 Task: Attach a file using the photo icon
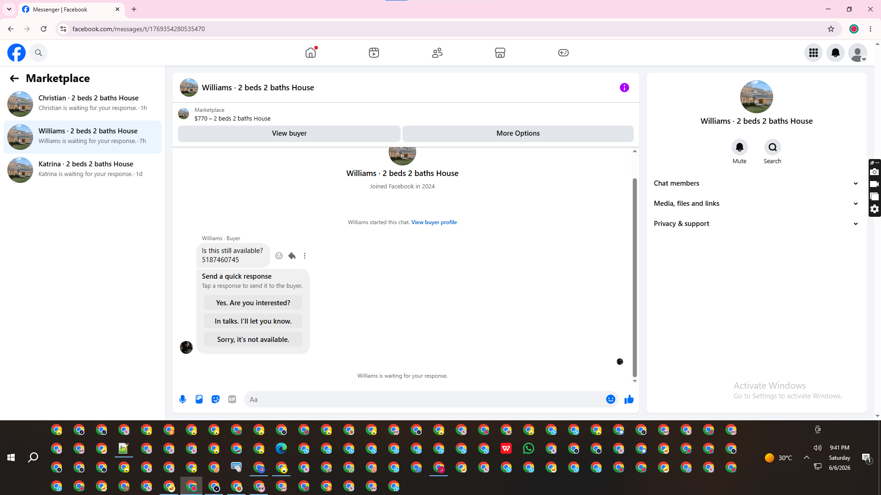point(199,399)
